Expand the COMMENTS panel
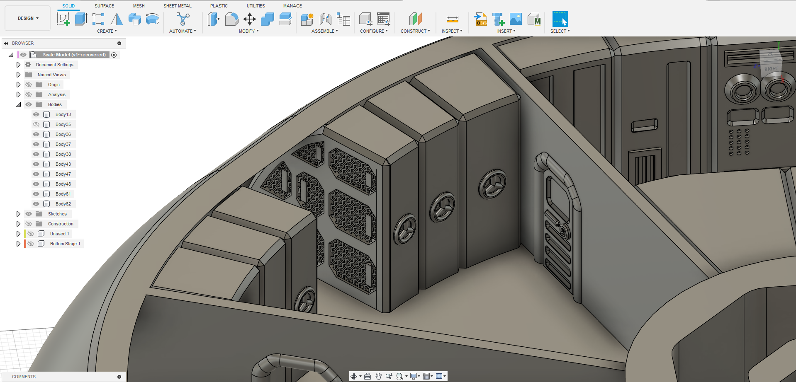The image size is (796, 382). tap(119, 377)
